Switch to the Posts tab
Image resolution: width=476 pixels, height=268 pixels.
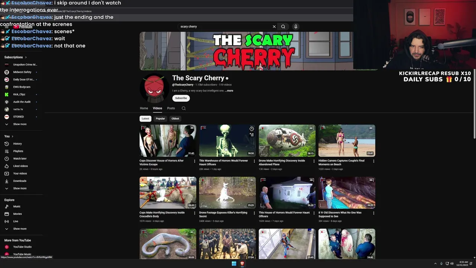[x=171, y=108]
